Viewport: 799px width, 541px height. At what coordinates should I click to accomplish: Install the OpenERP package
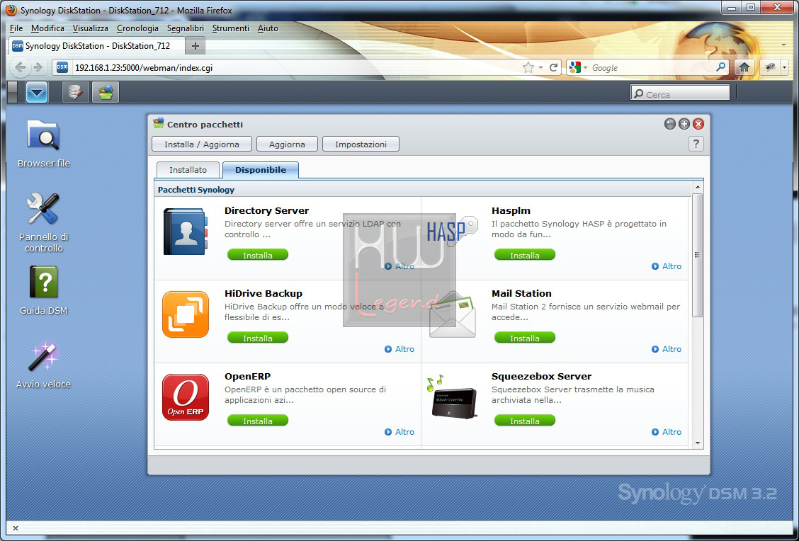258,421
